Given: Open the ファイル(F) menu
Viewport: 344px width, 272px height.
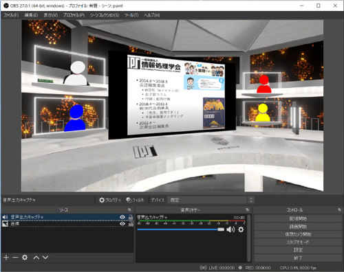Looking at the screenshot, I should (11, 15).
